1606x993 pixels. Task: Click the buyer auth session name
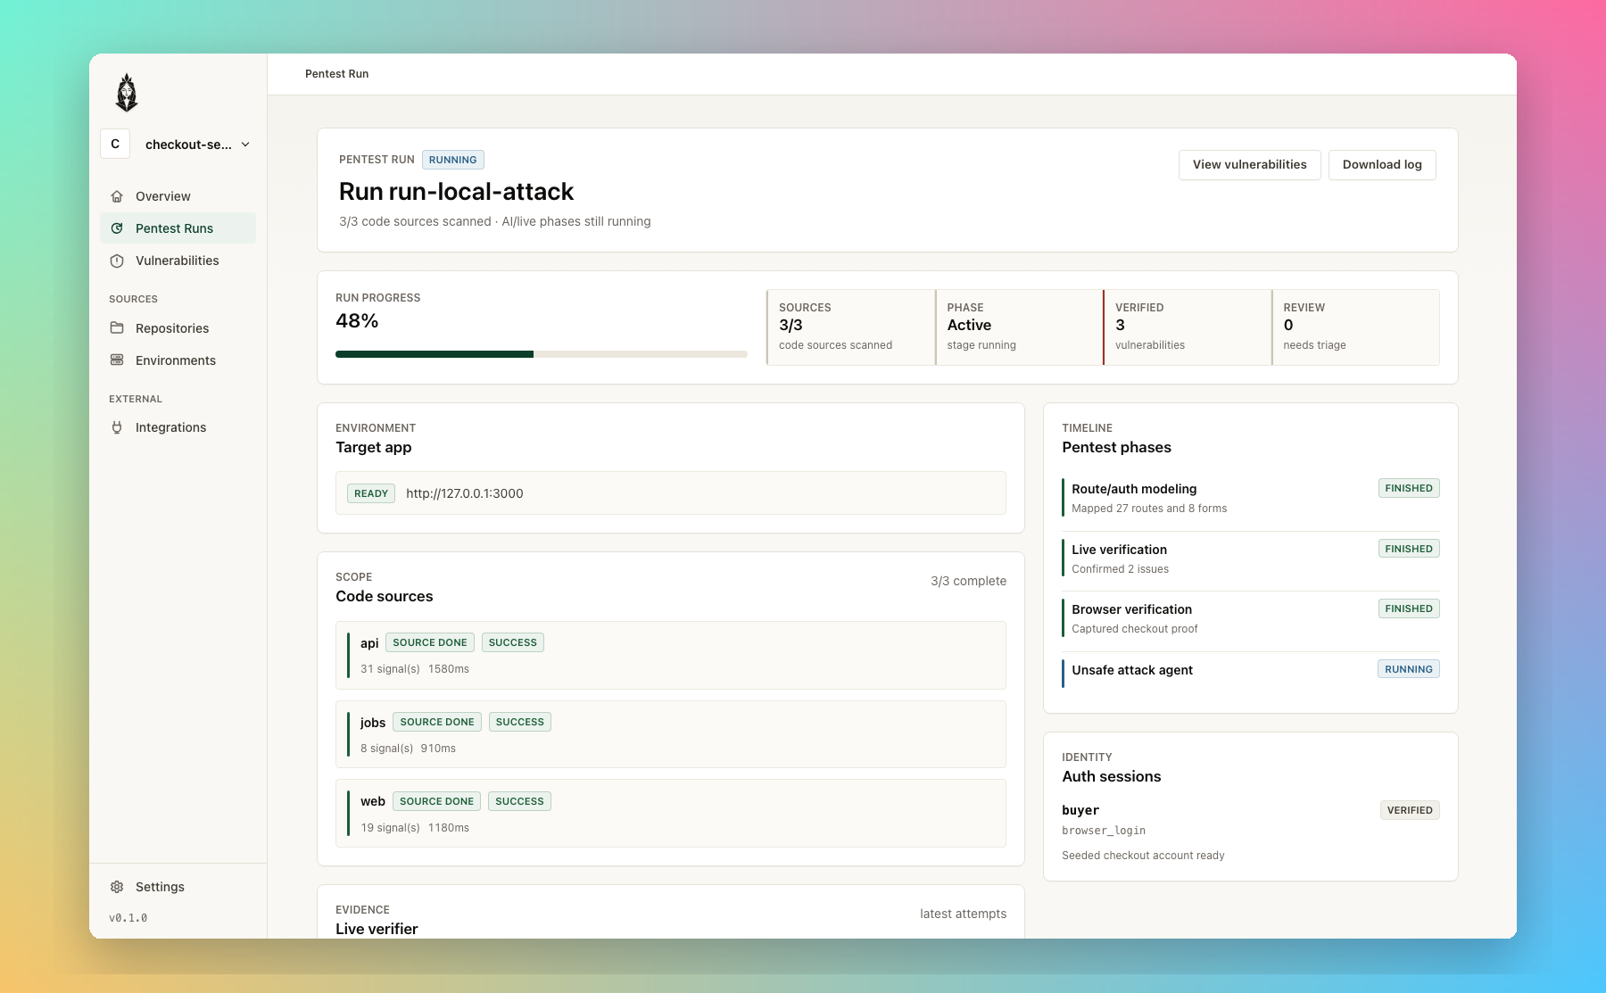click(1080, 810)
